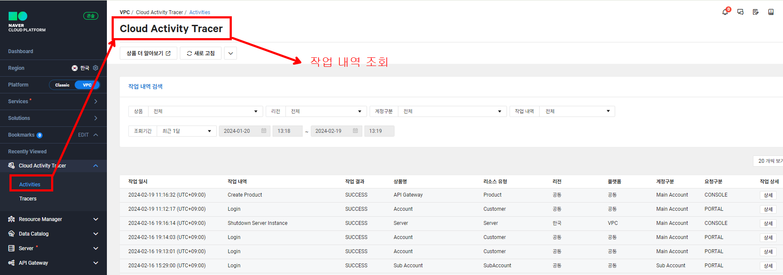Open 상세 for Create Product row
This screenshot has height=275, width=783.
click(768, 195)
